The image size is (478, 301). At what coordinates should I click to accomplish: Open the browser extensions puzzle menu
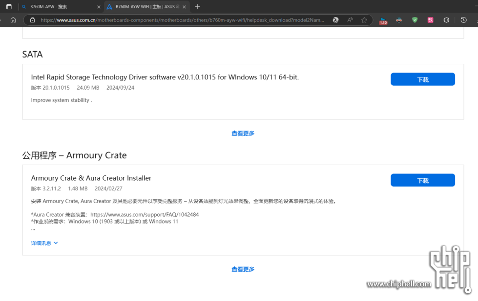point(446,20)
